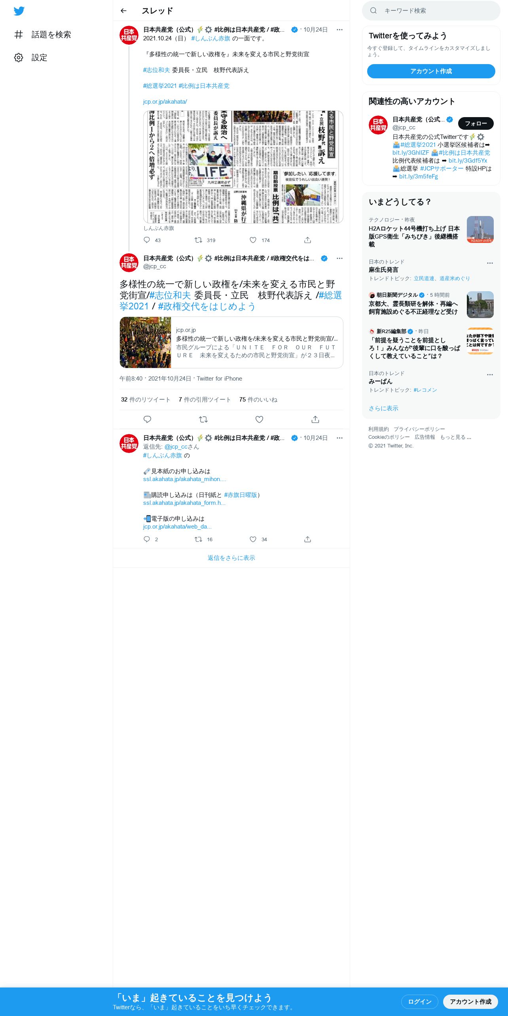Open #レコメン trend topic

point(425,390)
